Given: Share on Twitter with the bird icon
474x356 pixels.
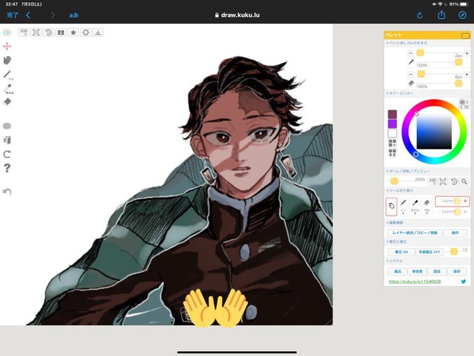Looking at the screenshot, I should point(464,281).
